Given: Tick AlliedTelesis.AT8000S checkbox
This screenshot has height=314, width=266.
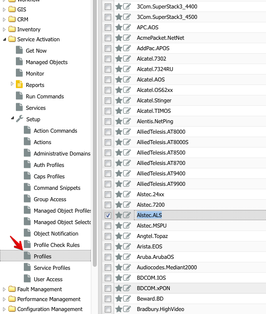Looking at the screenshot, I should tap(108, 142).
